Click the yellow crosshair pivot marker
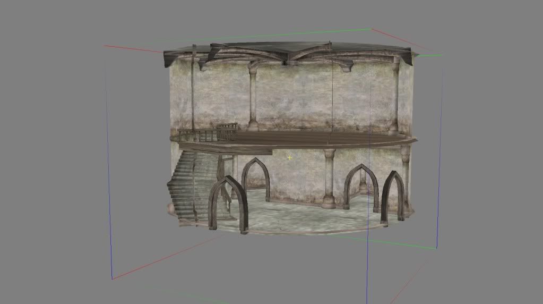This screenshot has width=543, height=304. [x=289, y=157]
